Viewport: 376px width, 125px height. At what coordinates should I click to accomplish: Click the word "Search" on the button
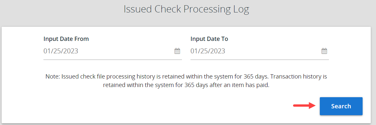[x=341, y=106]
